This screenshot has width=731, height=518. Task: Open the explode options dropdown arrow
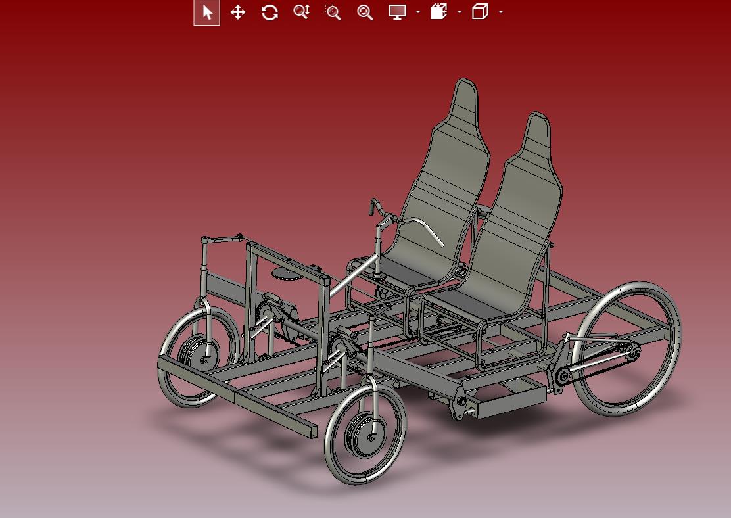tap(460, 12)
